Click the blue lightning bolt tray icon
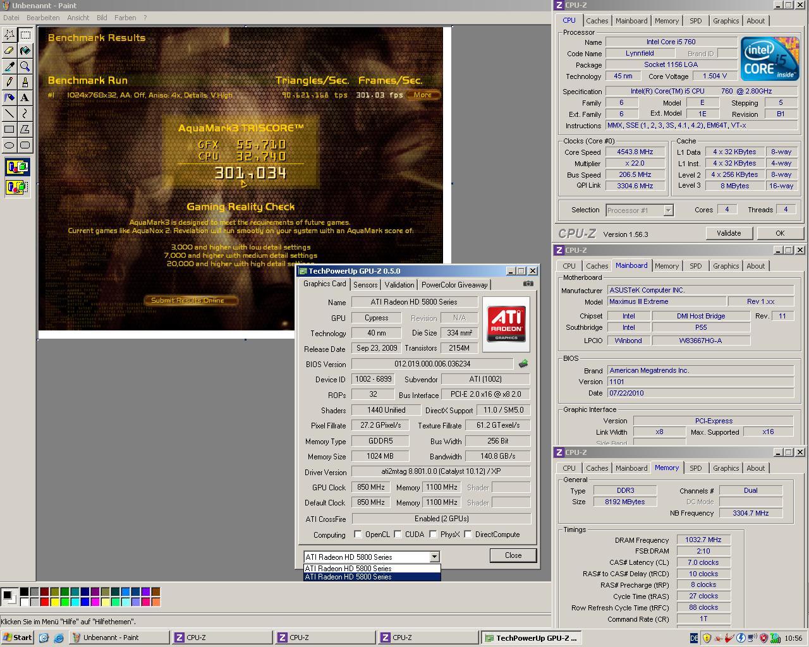 741,638
